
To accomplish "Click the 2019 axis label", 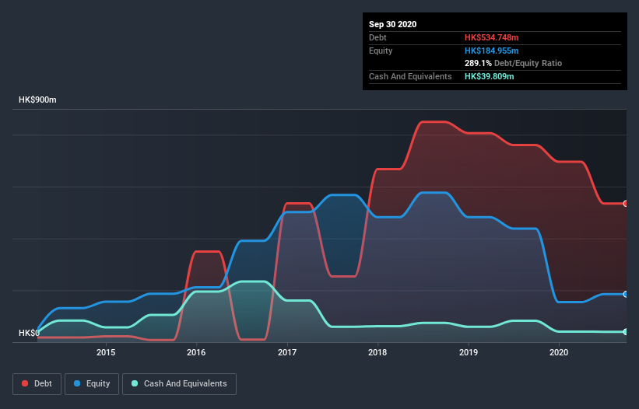I will click(x=469, y=352).
